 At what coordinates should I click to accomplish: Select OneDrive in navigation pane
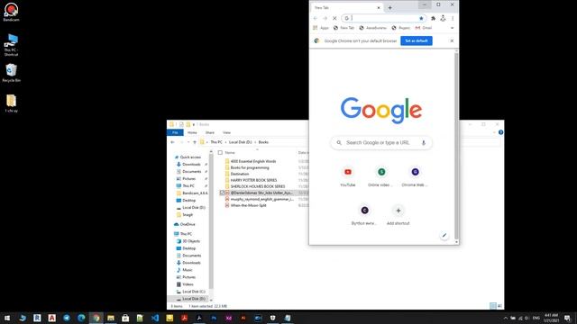pyautogui.click(x=188, y=224)
